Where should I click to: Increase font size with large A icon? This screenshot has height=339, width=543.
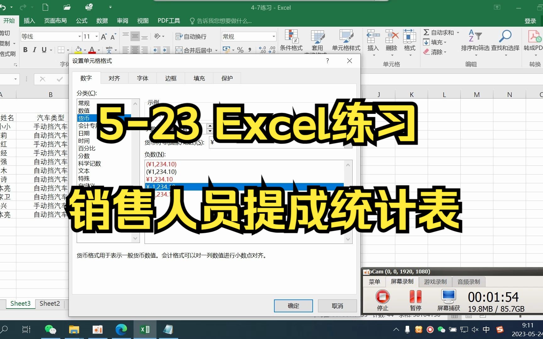click(104, 36)
